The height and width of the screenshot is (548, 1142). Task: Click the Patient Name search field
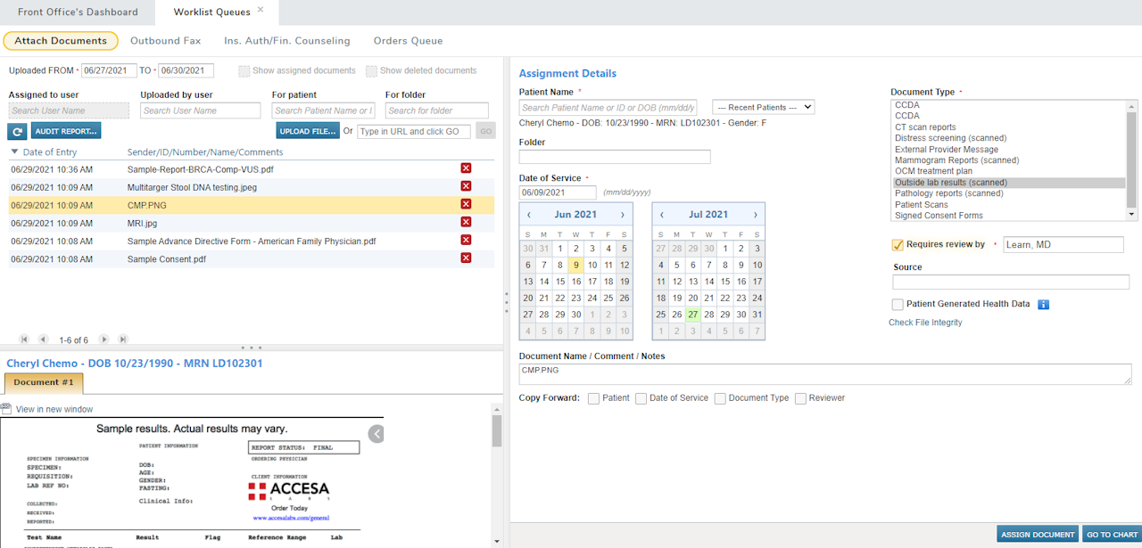pos(608,108)
